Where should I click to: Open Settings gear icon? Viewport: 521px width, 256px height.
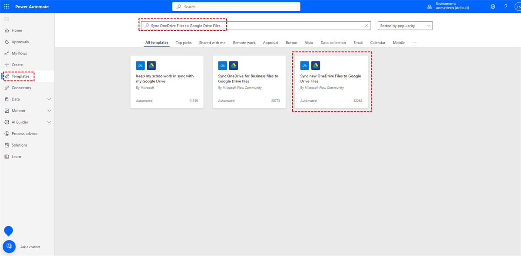[x=493, y=6]
